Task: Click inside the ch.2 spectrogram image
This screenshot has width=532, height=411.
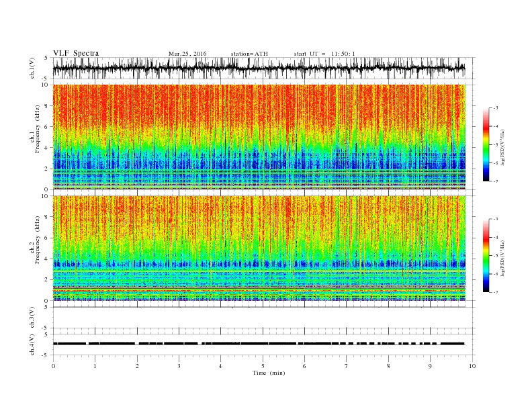Action: [259, 248]
